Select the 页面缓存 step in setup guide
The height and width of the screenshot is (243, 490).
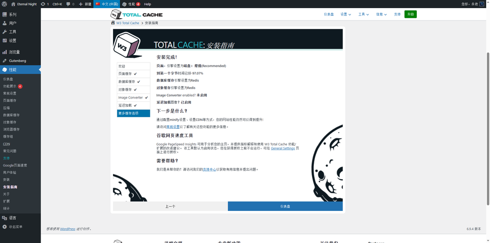click(134, 74)
